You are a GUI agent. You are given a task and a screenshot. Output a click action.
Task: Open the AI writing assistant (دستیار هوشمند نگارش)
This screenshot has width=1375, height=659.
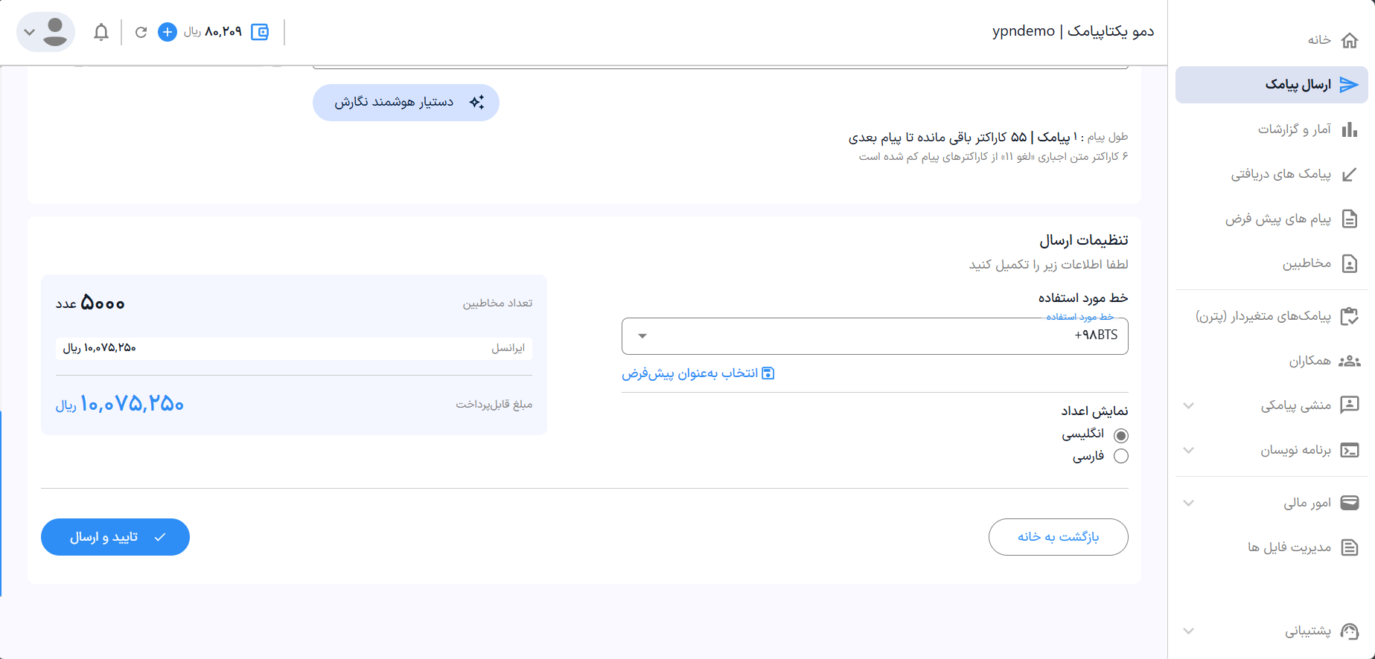point(406,103)
